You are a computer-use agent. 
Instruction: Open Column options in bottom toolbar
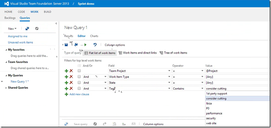(153, 124)
